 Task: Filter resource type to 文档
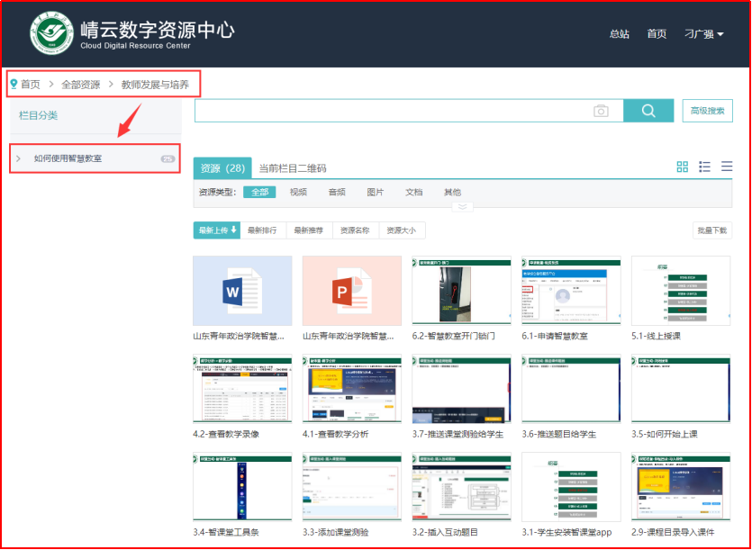(x=413, y=192)
